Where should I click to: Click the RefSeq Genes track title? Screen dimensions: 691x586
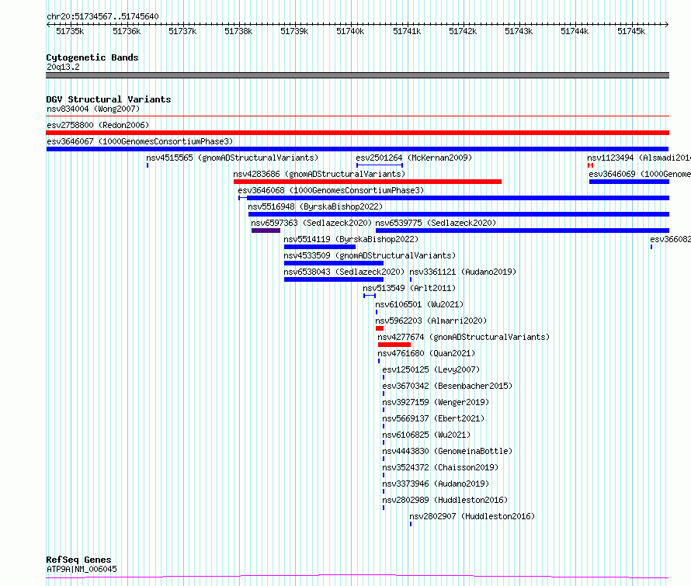tap(78, 560)
